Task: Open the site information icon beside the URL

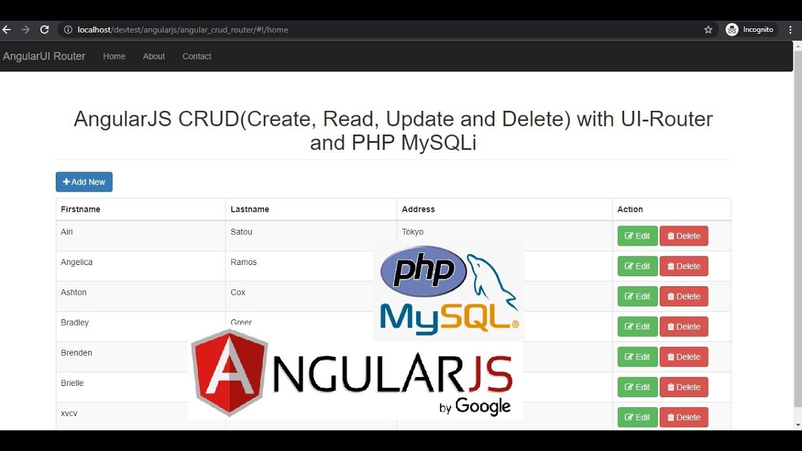Action: click(68, 29)
